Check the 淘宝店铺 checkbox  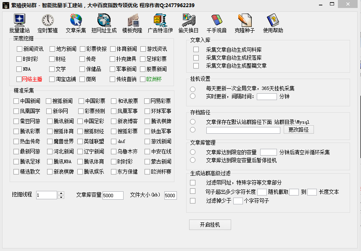pyautogui.click(x=52, y=79)
